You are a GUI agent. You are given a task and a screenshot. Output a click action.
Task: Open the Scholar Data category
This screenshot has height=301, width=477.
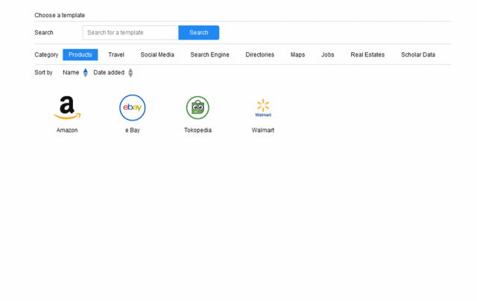pos(418,54)
